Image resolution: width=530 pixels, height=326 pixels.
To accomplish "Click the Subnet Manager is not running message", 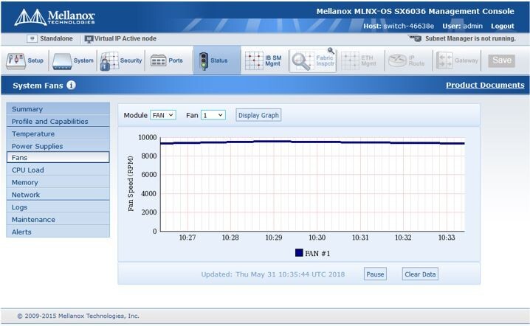I will (470, 38).
